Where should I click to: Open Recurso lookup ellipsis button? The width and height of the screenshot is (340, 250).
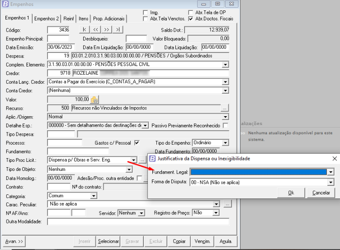tap(225, 108)
